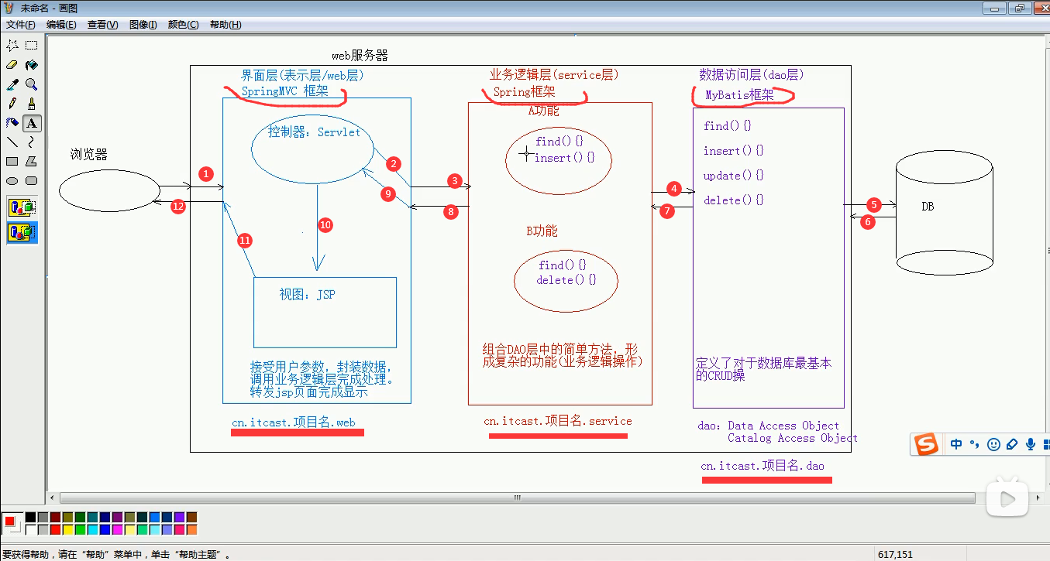
Task: Open the 查看(V) menu
Action: tap(102, 25)
